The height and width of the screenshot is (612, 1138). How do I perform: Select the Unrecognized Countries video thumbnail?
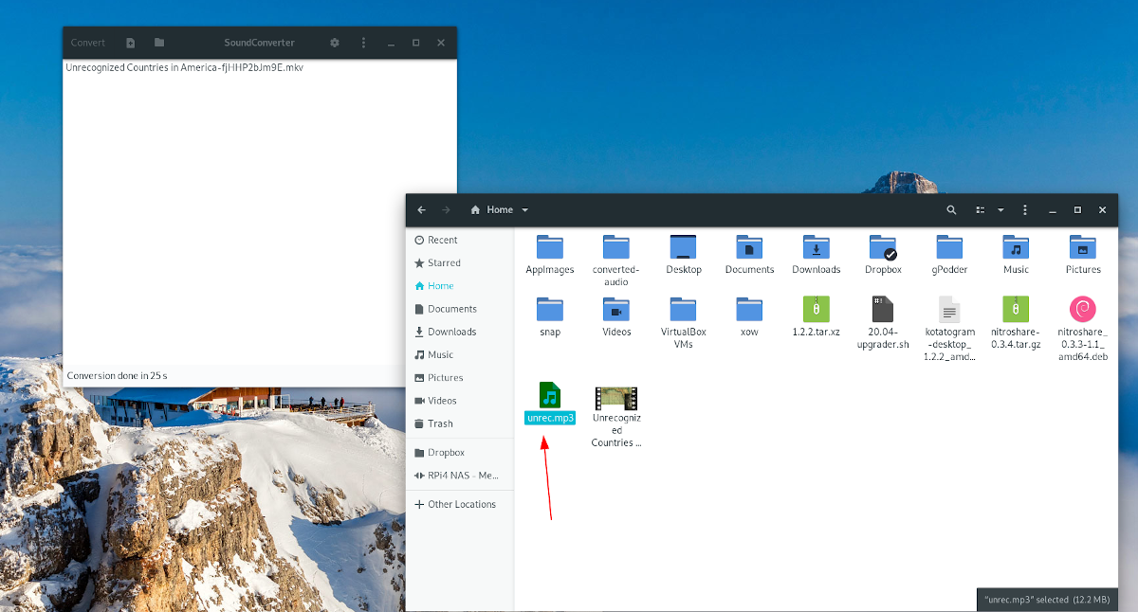[x=616, y=398]
